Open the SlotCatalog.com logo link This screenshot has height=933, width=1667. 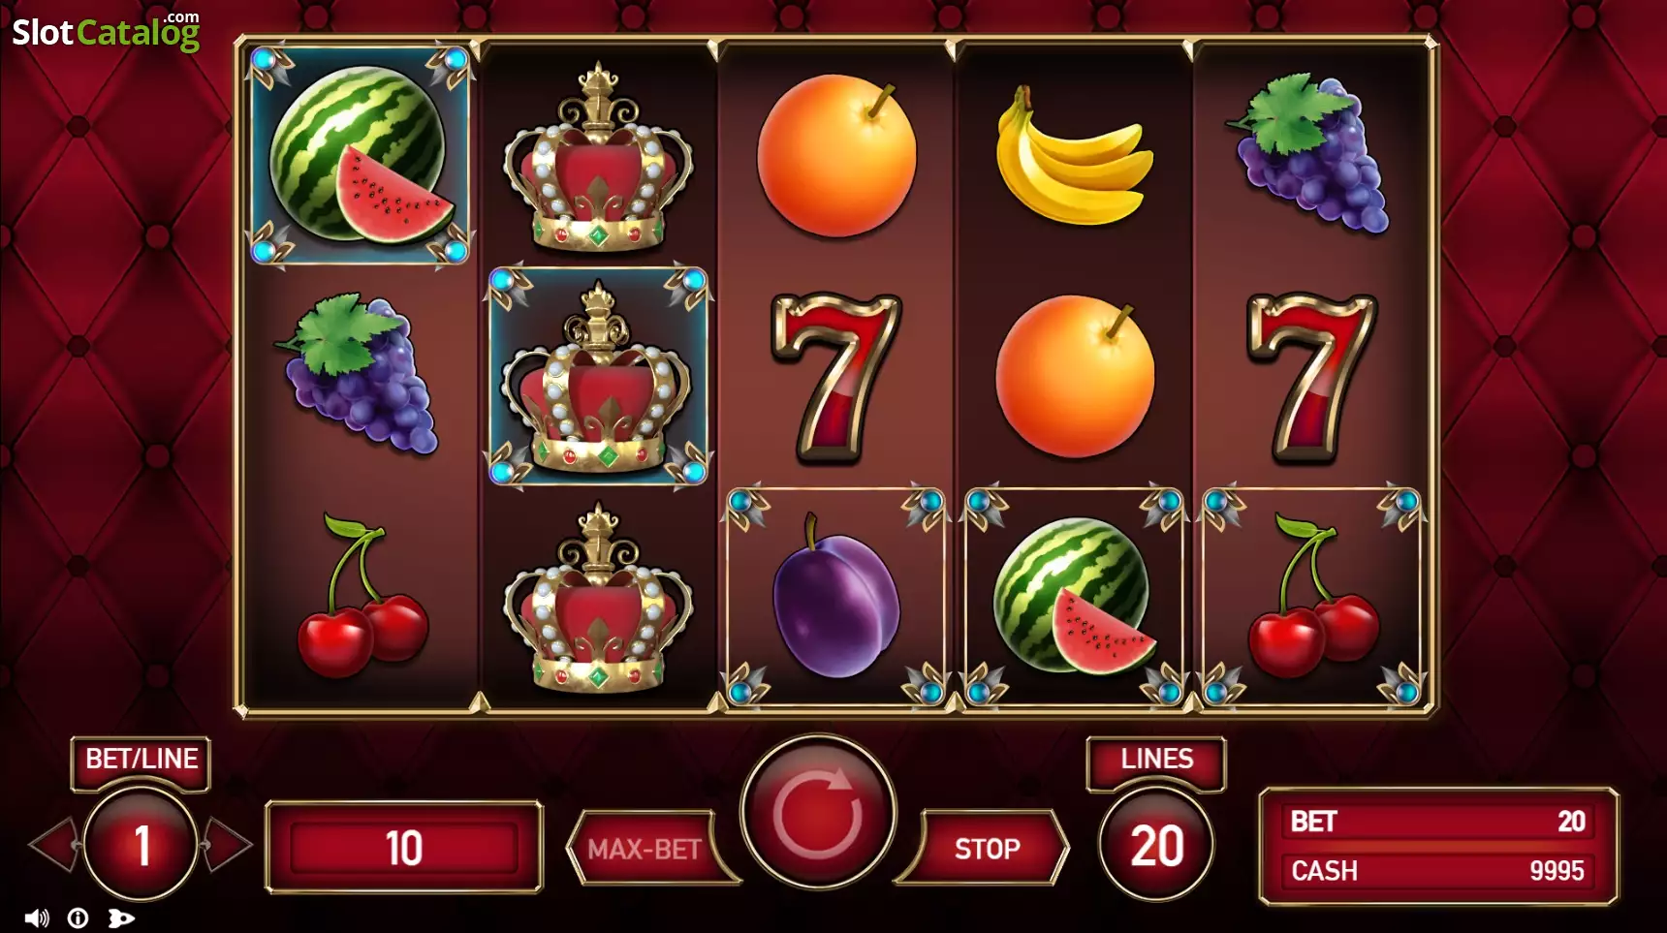(106, 31)
